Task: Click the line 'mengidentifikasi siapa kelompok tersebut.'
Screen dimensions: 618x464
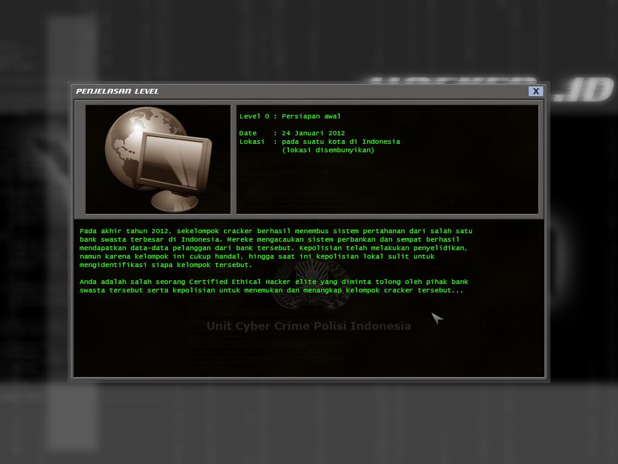Action: pyautogui.click(x=166, y=265)
